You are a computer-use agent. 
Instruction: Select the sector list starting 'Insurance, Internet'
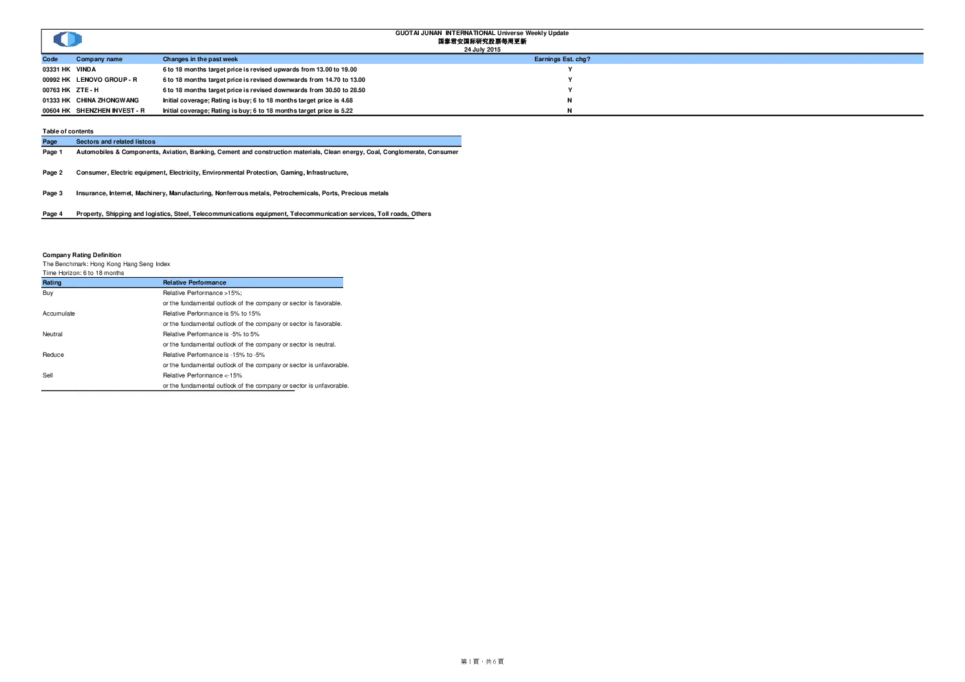pos(232,193)
